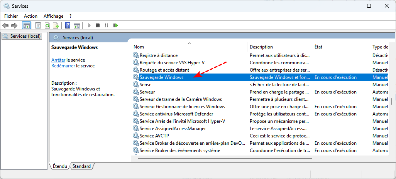396x179 pixels.
Task: Click gear icon of Service Arrêt de l'invité
Action: coord(136,121)
